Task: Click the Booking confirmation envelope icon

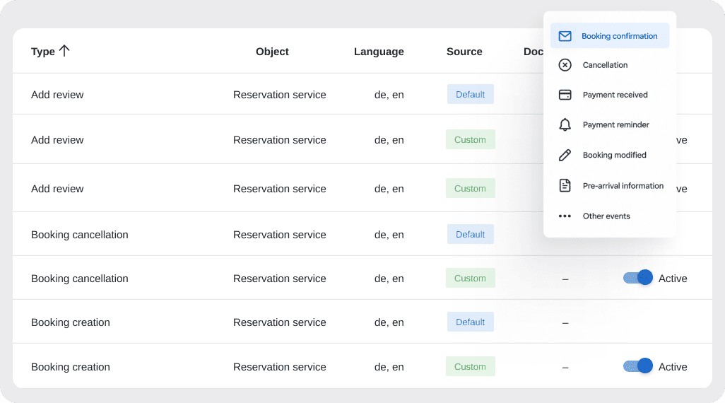Action: pos(565,36)
